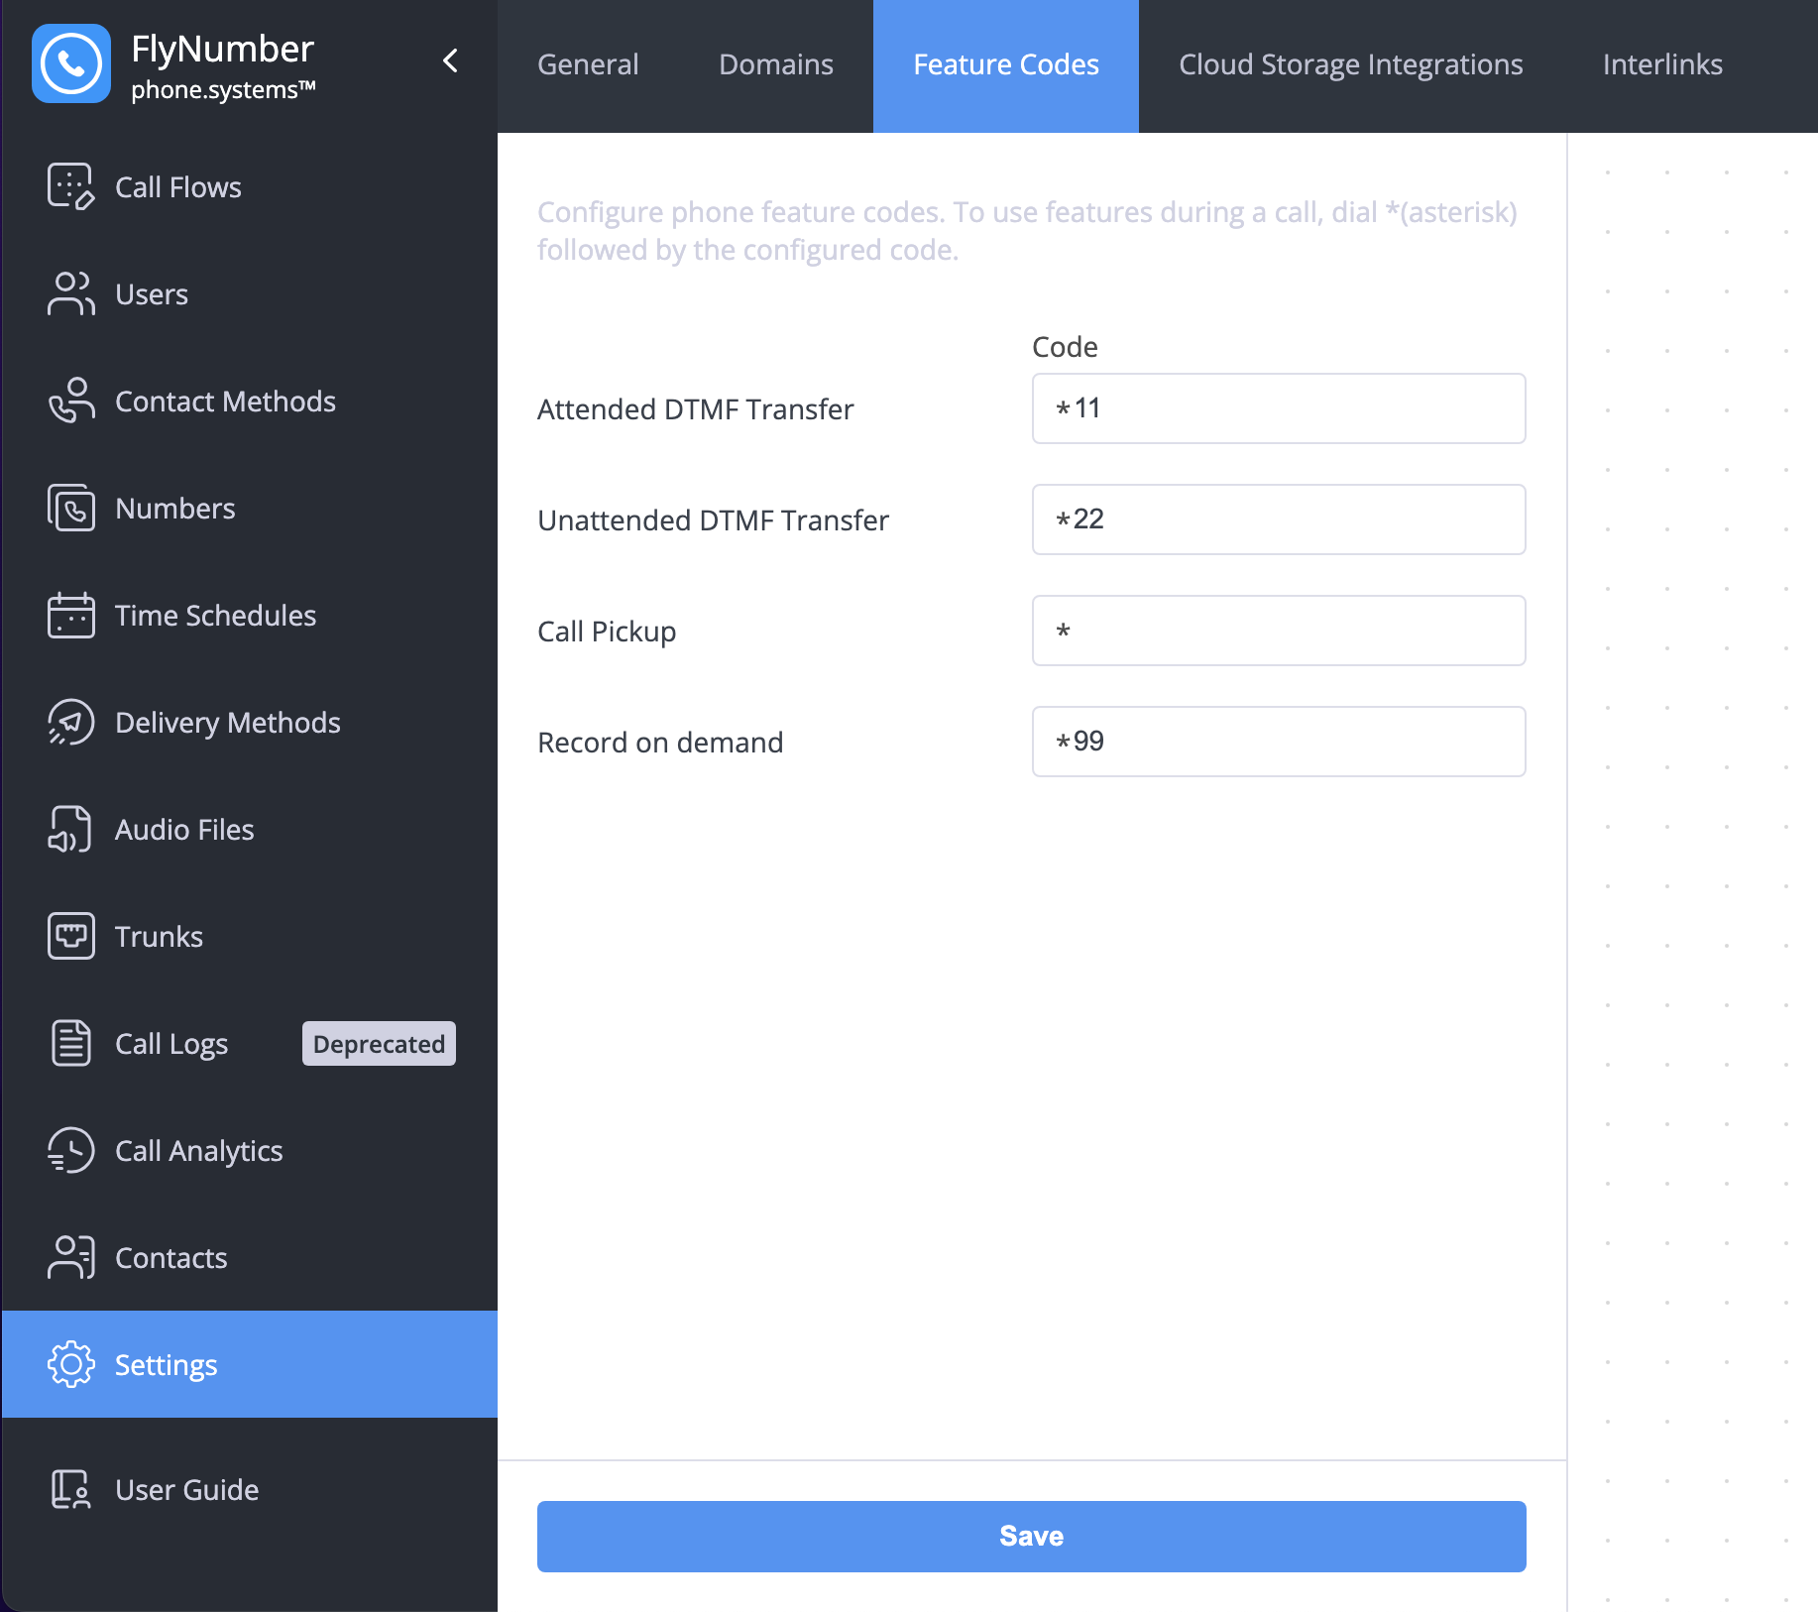
Task: Focus the Attended DTMF Transfer code field
Action: tap(1279, 408)
